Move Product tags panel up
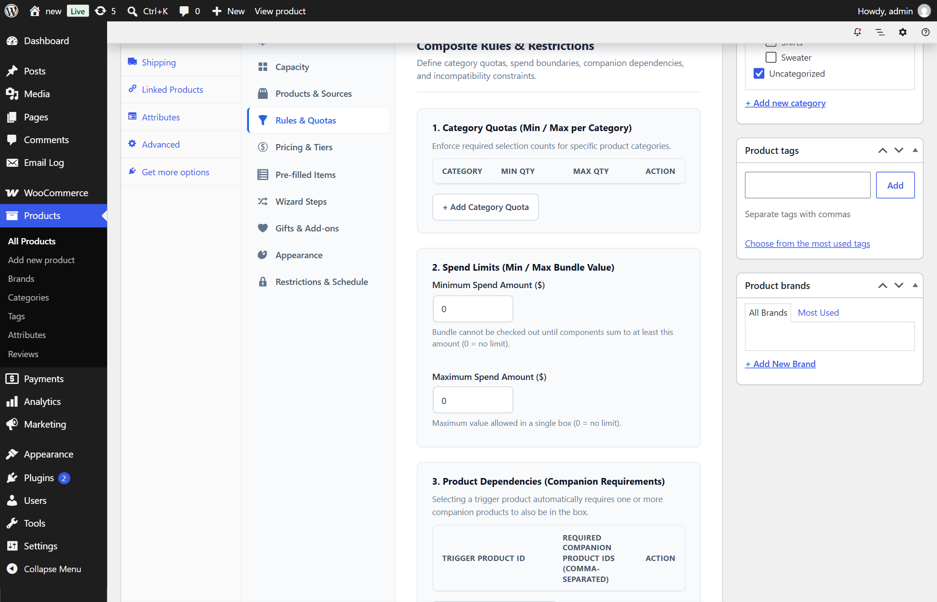This screenshot has height=602, width=937. tap(883, 150)
